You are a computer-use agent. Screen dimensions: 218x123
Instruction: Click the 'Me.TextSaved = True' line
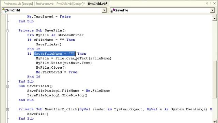pos(57,72)
